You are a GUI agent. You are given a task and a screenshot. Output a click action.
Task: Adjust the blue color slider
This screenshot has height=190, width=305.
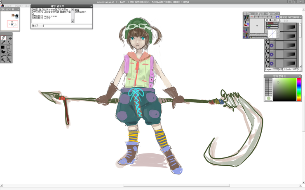pos(272,28)
